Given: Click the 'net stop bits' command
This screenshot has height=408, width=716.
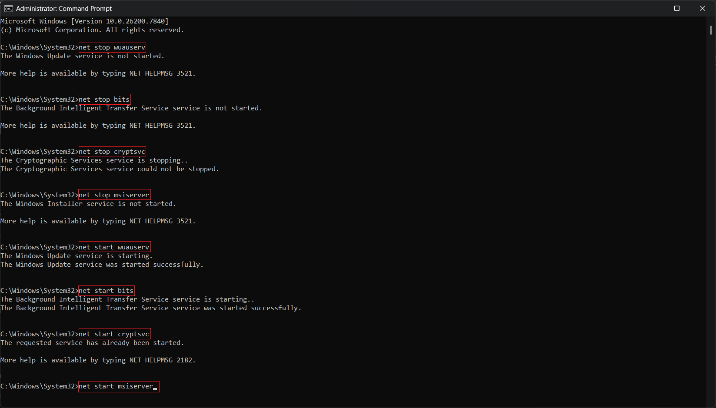Looking at the screenshot, I should pyautogui.click(x=104, y=100).
